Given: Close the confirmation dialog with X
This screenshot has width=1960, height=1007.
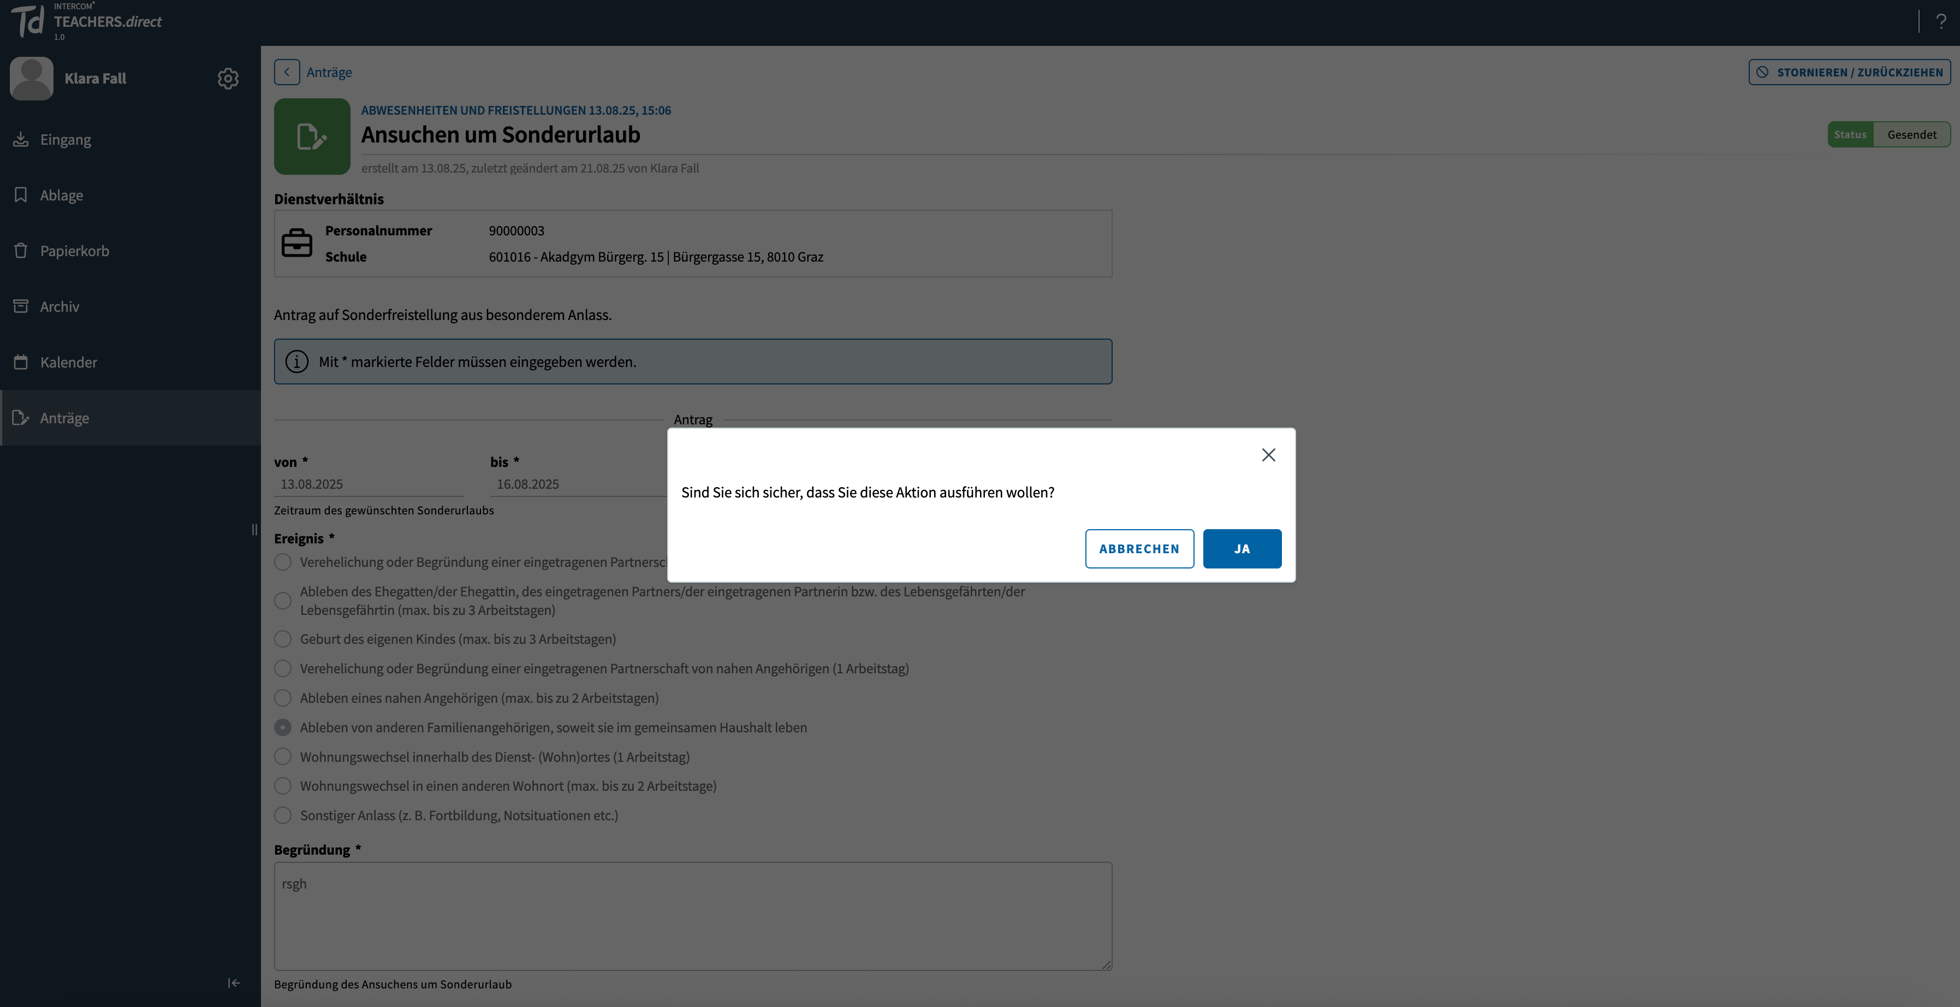Looking at the screenshot, I should tap(1268, 454).
